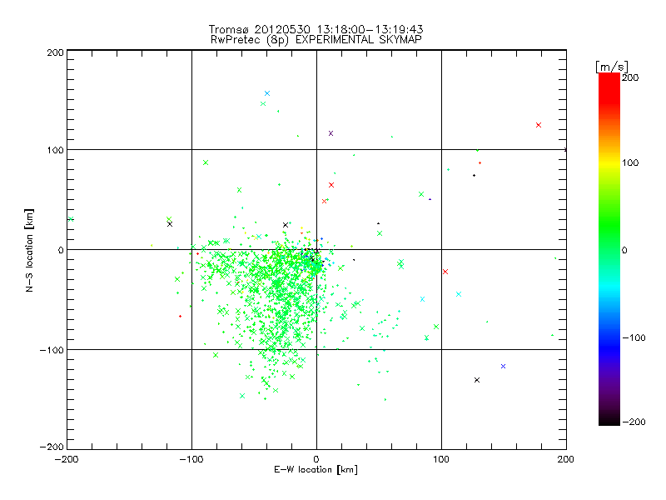Click the '[m/s]' unit label above the colorbar
The height and width of the screenshot is (500, 666).
coord(612,67)
